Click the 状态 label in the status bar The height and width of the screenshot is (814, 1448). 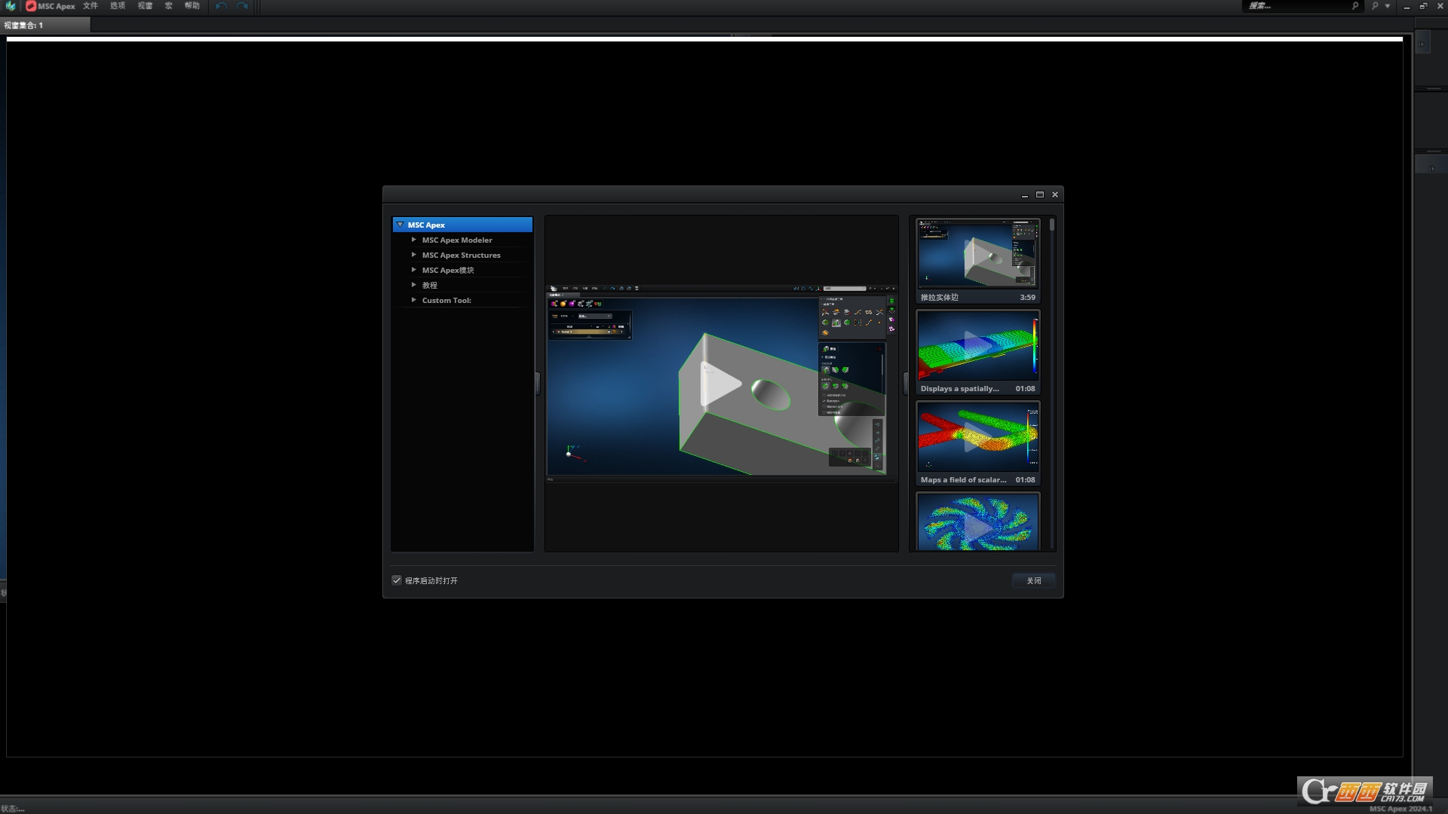click(13, 808)
